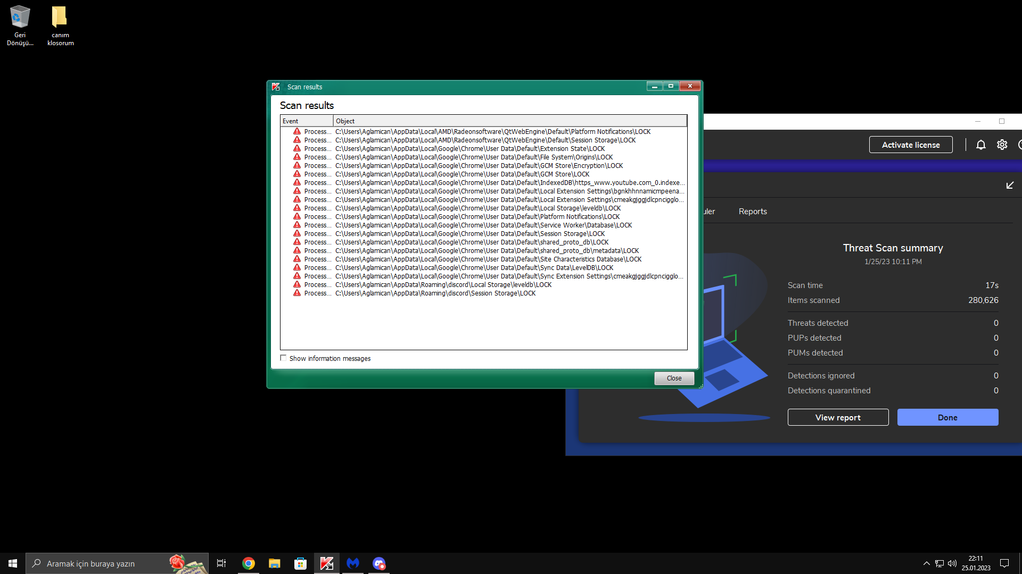This screenshot has height=574, width=1022.
Task: Enable Show information messages checkbox
Action: click(283, 358)
